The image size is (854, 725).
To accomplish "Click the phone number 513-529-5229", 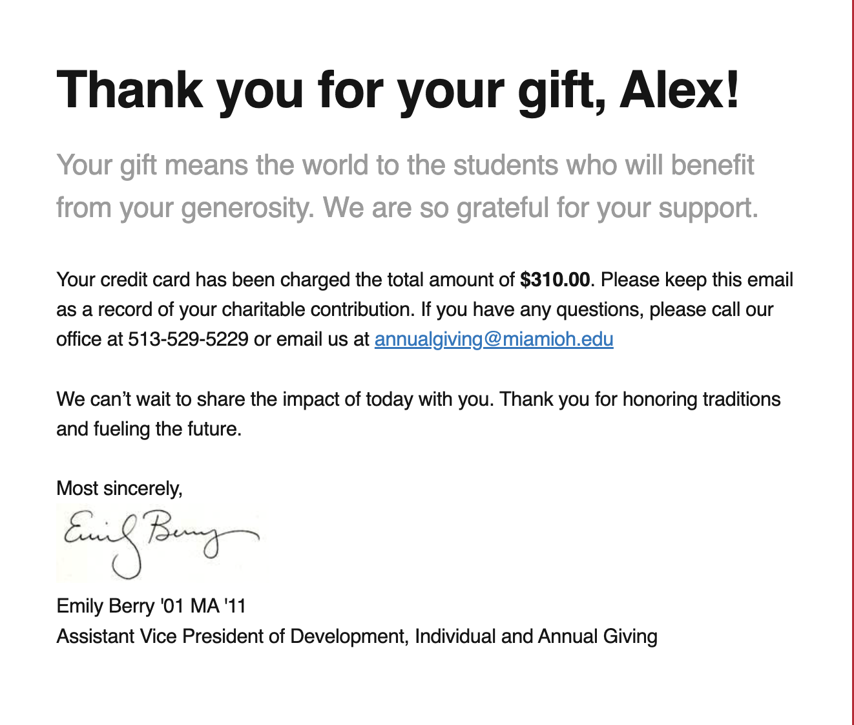I will (188, 339).
